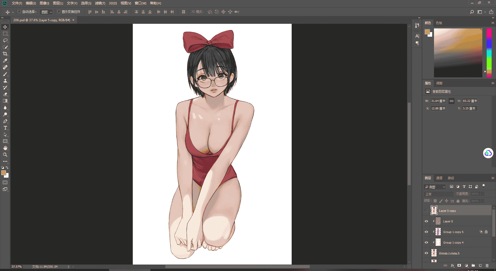Select the Eraser tool
The image size is (496, 271).
[x=5, y=94]
